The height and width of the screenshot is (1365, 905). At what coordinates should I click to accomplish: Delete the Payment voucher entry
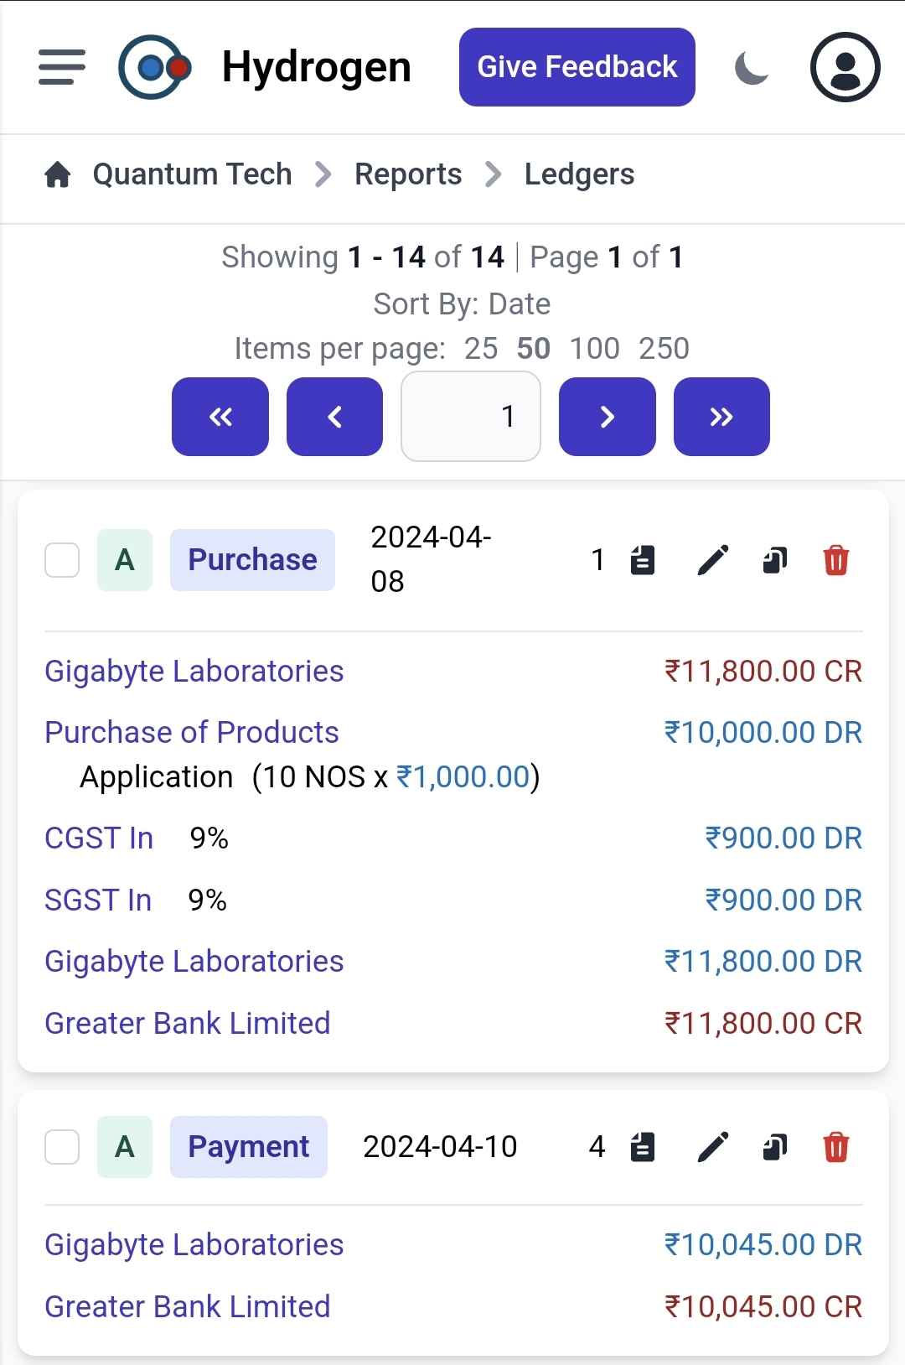coord(836,1147)
